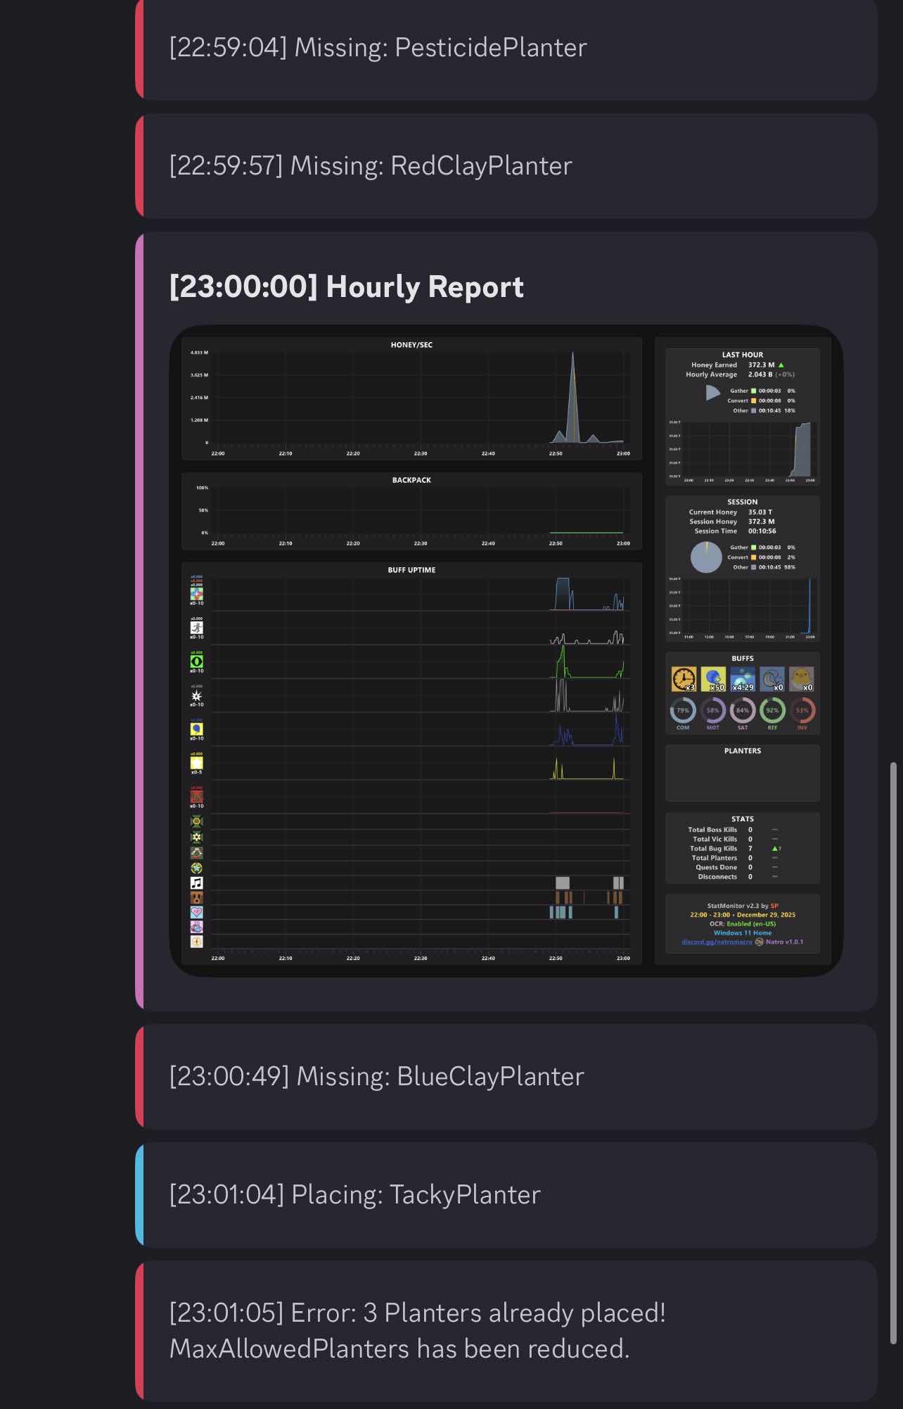Click the pink heart buff uptime icon
This screenshot has width=903, height=1409.
coord(197,912)
